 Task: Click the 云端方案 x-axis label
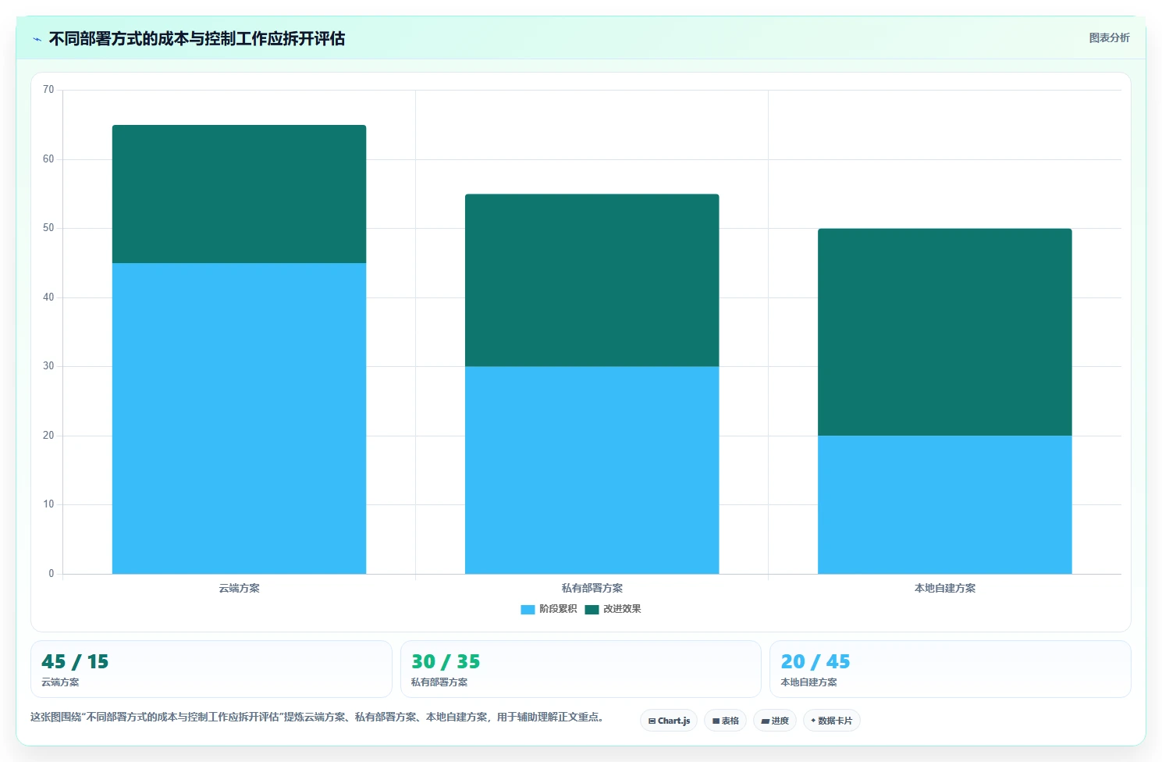click(239, 588)
